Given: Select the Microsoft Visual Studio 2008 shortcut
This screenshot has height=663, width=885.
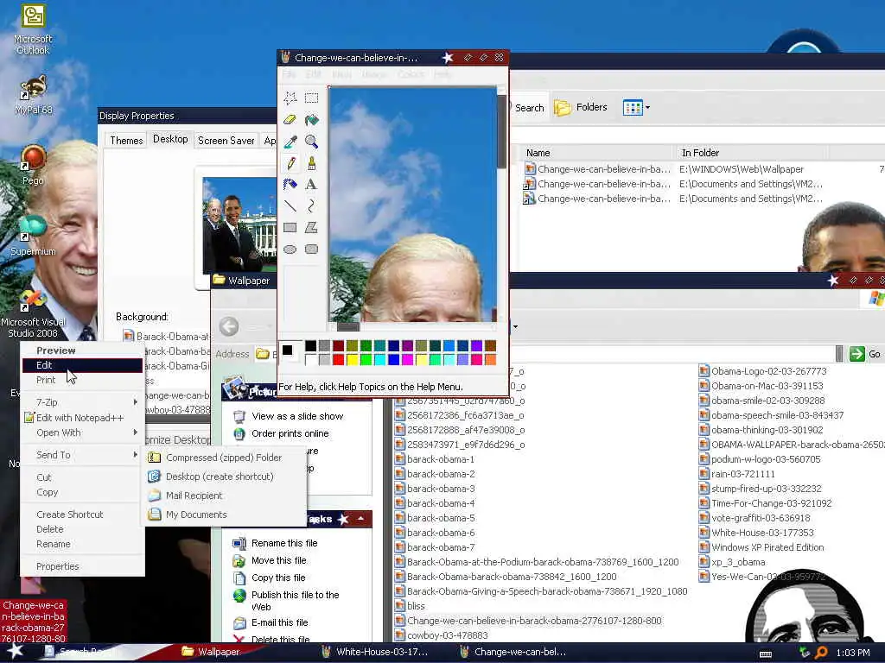Looking at the screenshot, I should click(x=33, y=313).
